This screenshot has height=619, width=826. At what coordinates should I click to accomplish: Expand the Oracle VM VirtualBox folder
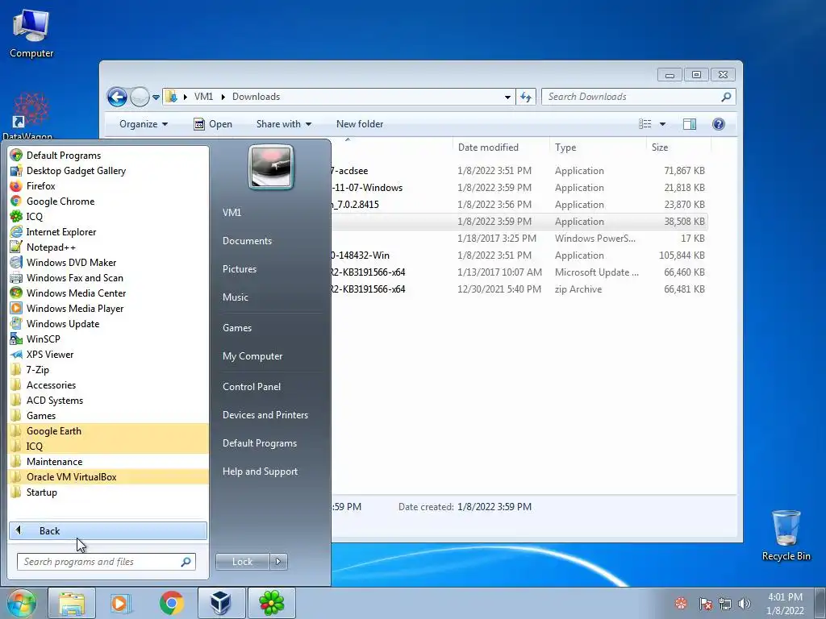click(108, 476)
